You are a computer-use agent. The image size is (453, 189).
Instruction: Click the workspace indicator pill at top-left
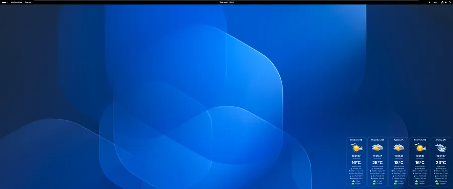[4, 2]
